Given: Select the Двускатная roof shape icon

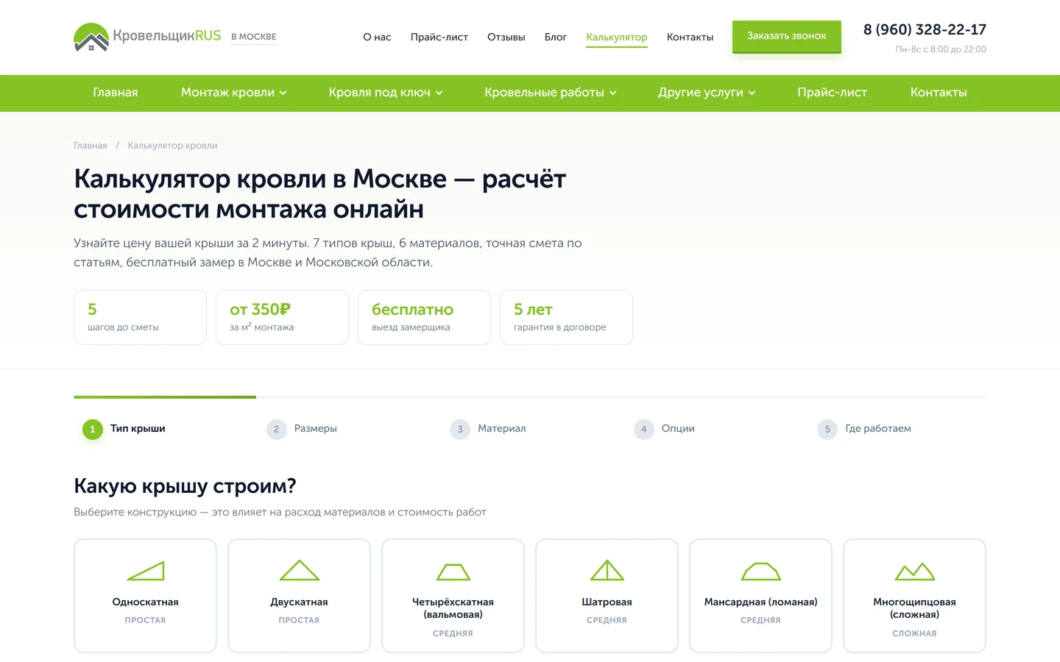Looking at the screenshot, I should pos(300,570).
